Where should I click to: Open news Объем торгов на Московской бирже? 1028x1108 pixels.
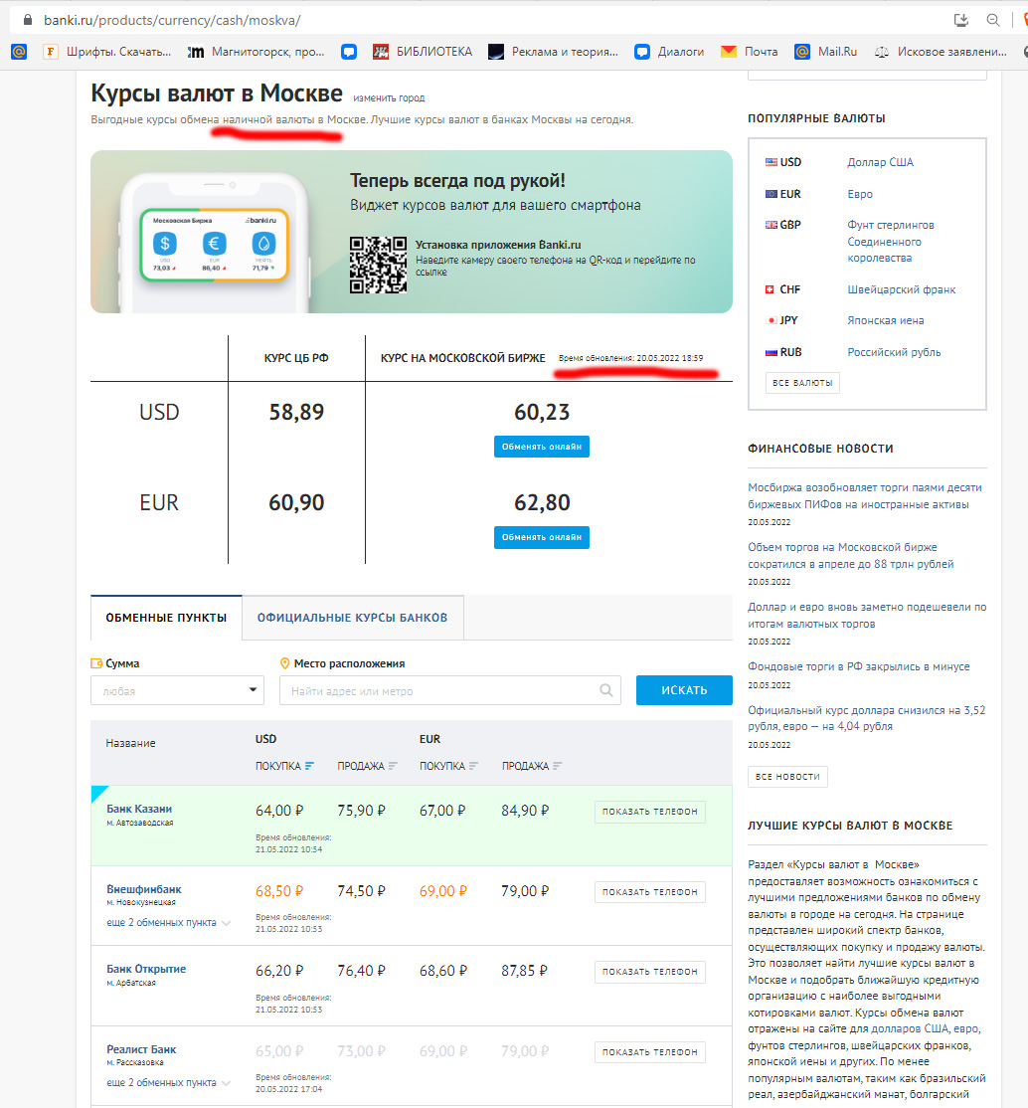[851, 555]
